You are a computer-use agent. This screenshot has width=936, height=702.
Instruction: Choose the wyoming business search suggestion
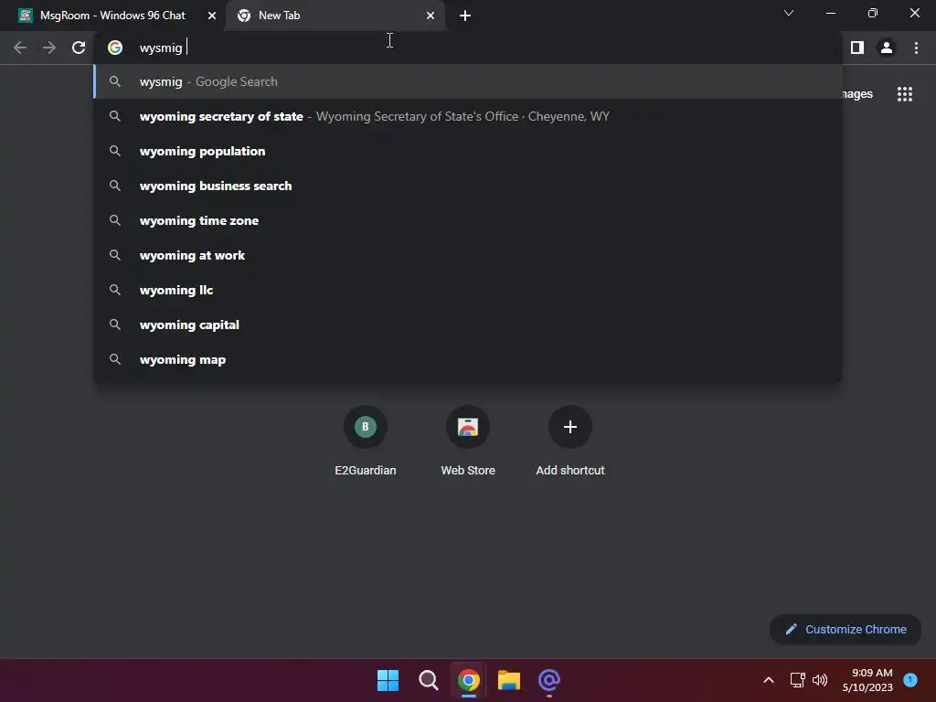point(468,186)
